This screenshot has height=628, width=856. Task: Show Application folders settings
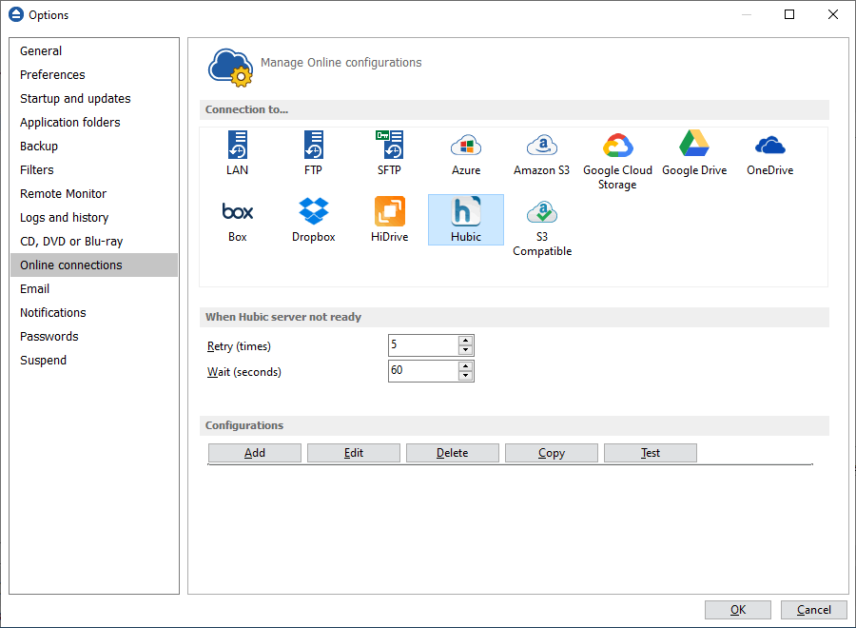tap(94, 123)
